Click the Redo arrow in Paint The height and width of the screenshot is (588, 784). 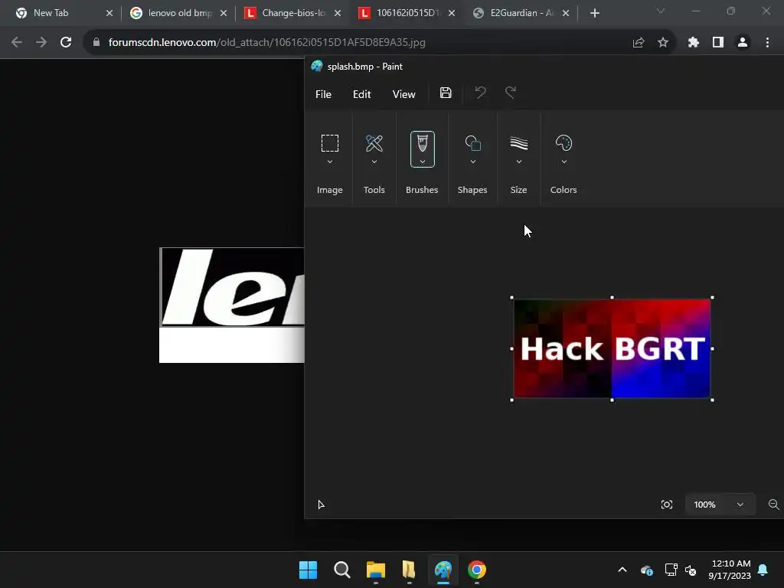[511, 93]
